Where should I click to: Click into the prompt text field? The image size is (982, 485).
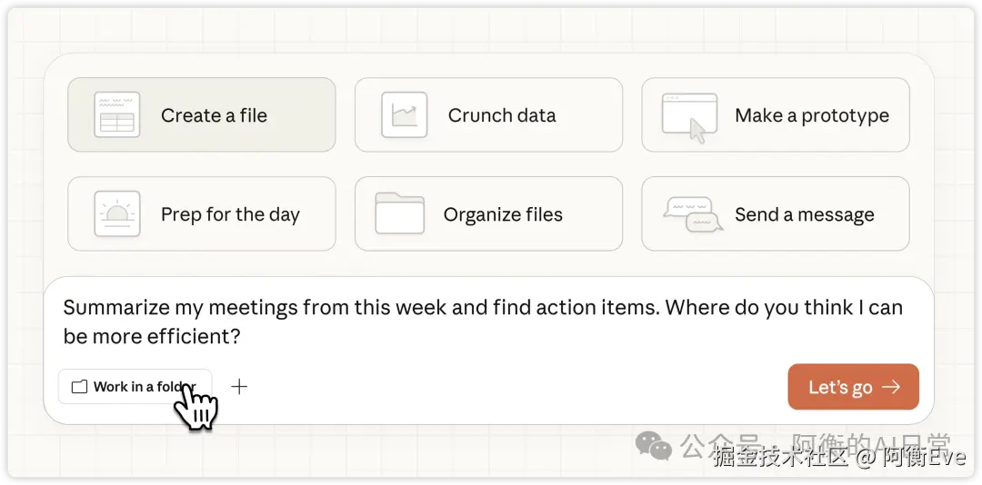[x=482, y=322]
